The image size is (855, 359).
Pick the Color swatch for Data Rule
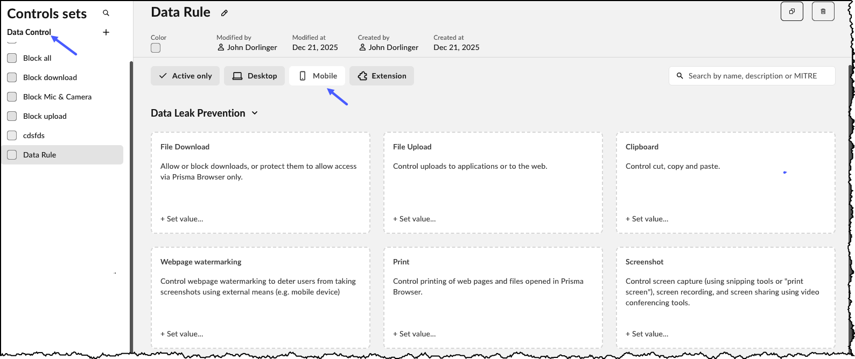click(x=156, y=48)
